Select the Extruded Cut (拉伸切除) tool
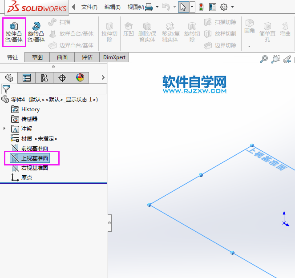 (x=109, y=32)
